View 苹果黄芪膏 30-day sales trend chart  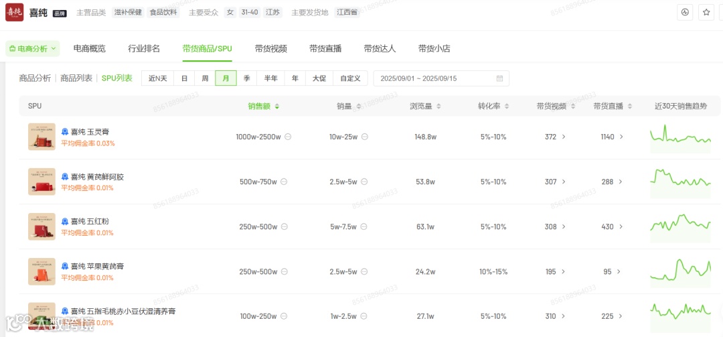(681, 273)
